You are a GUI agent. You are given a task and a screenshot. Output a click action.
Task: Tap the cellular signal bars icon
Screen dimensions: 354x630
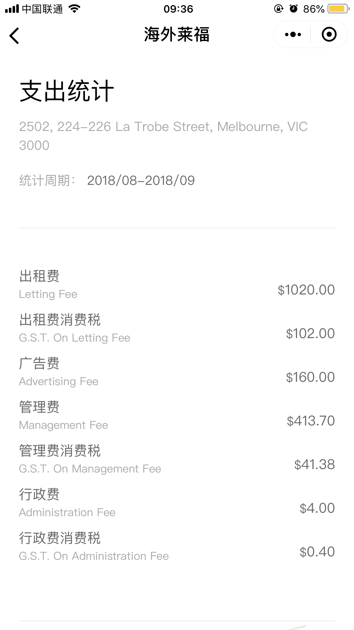[12, 9]
